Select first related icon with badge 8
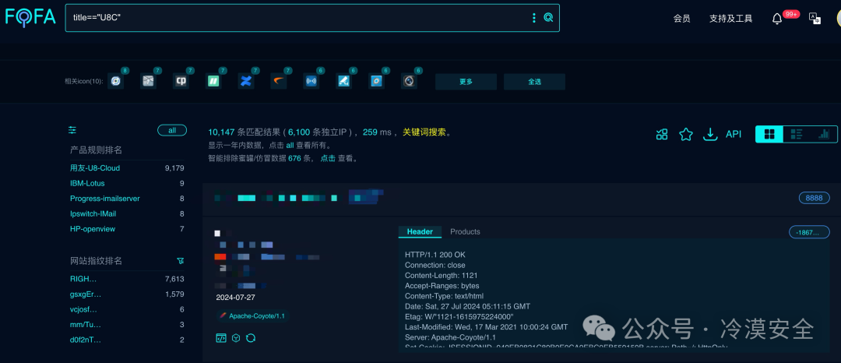The width and height of the screenshot is (841, 363). [x=116, y=82]
